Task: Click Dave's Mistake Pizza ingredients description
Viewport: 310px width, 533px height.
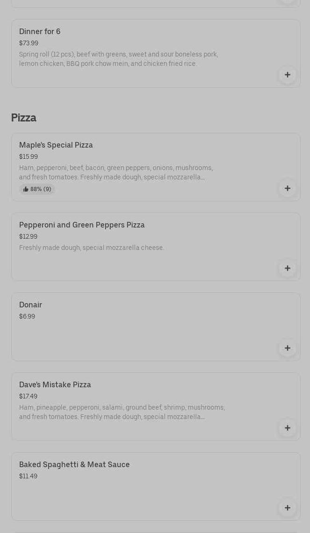Action: coord(122,412)
